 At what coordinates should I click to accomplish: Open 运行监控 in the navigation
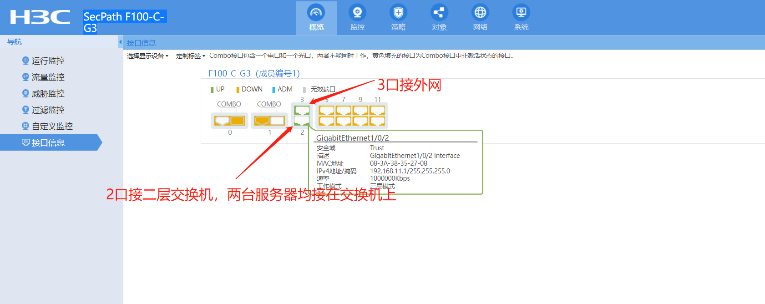coord(48,61)
